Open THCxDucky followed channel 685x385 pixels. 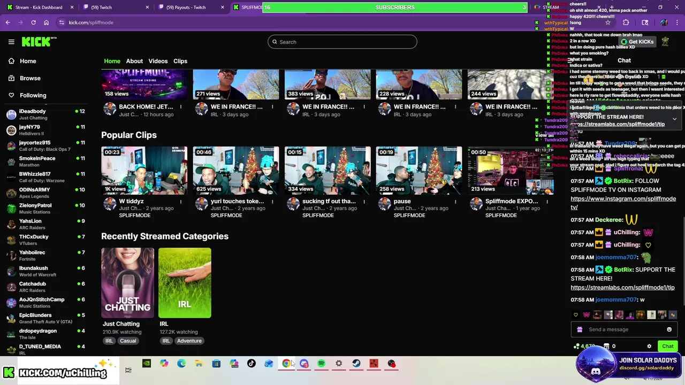pyautogui.click(x=45, y=240)
